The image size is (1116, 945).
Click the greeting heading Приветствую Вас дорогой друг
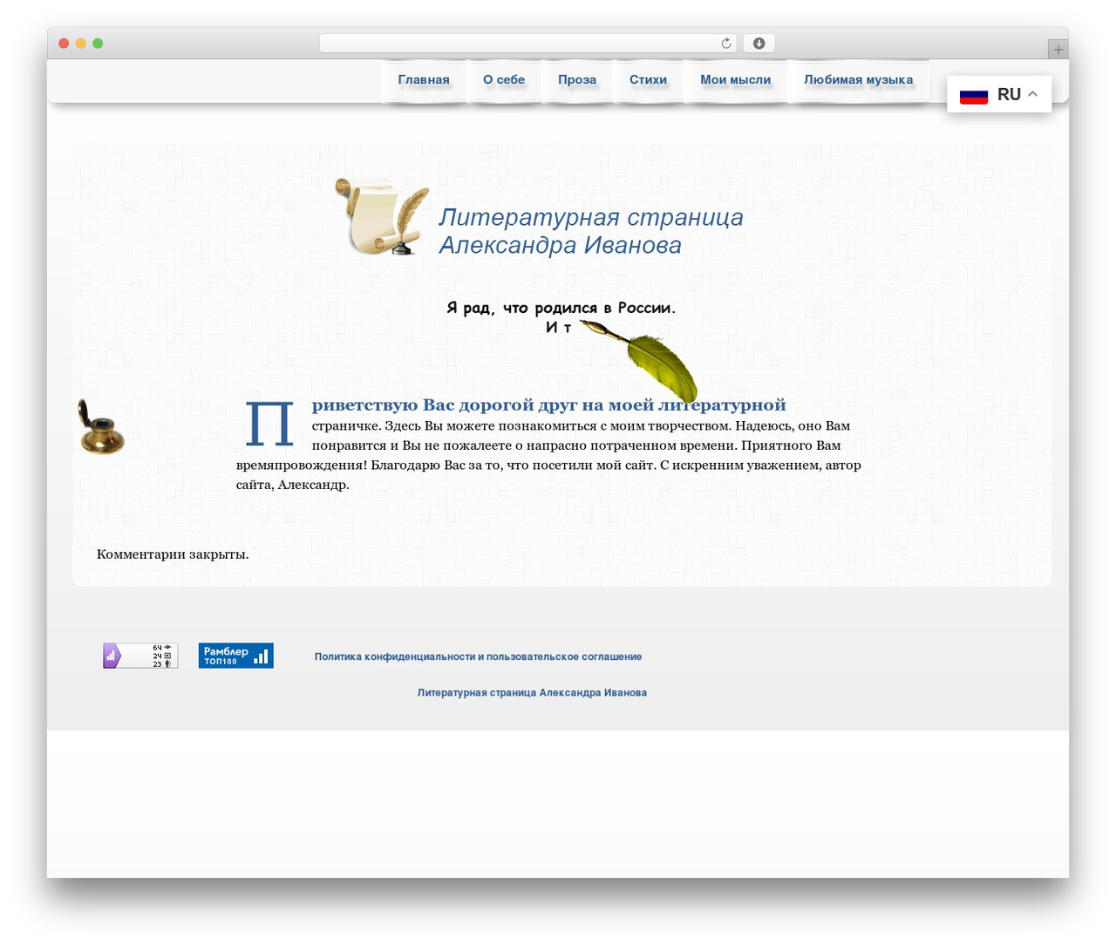click(549, 405)
